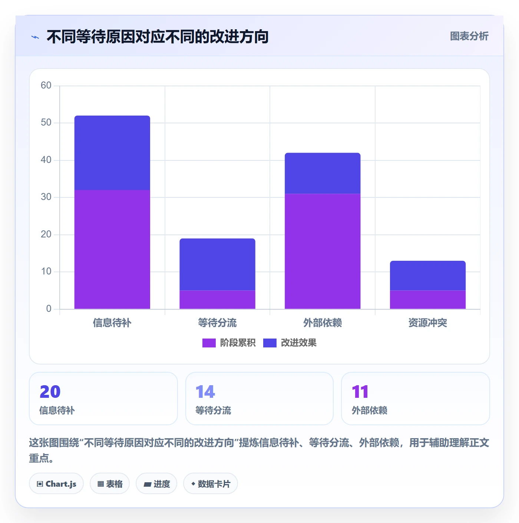Click the description paragraph starting 这张图围绕
This screenshot has height=523, width=519.
(259, 450)
